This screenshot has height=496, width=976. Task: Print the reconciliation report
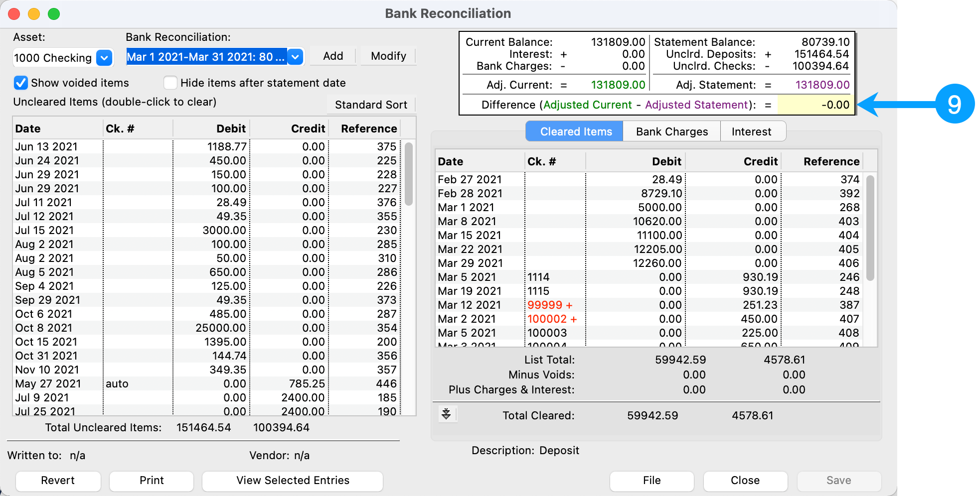(x=152, y=481)
